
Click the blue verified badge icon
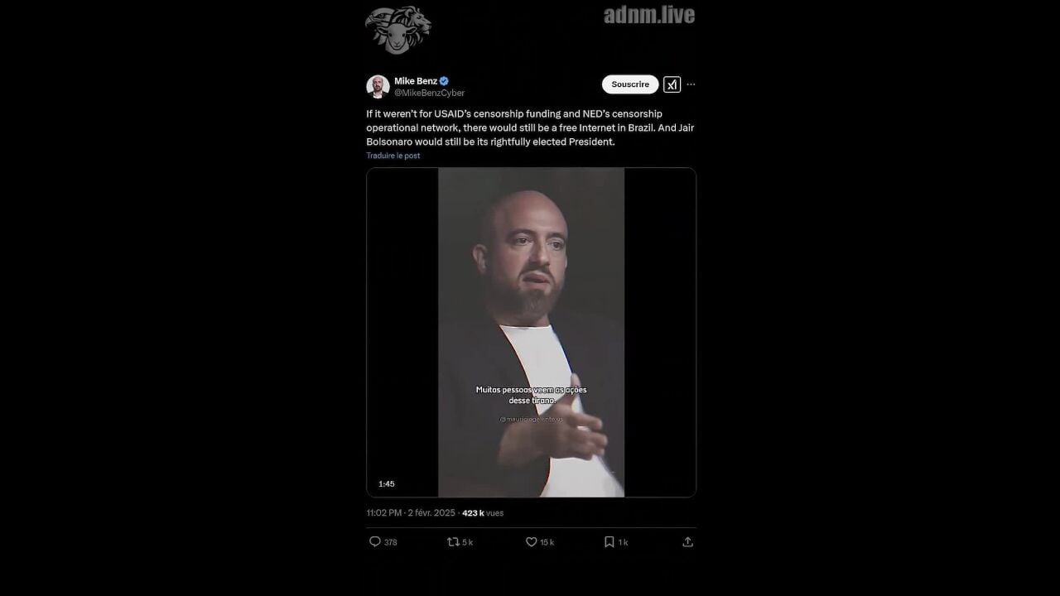coord(444,81)
